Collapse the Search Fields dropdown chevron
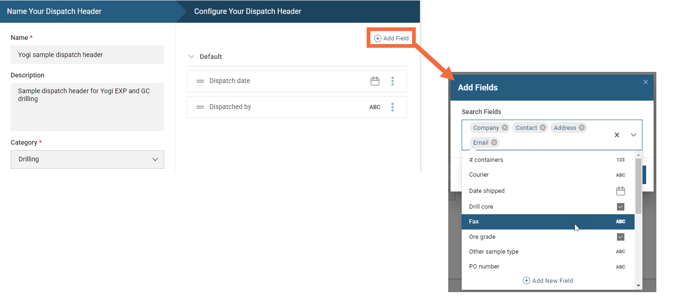 point(634,135)
